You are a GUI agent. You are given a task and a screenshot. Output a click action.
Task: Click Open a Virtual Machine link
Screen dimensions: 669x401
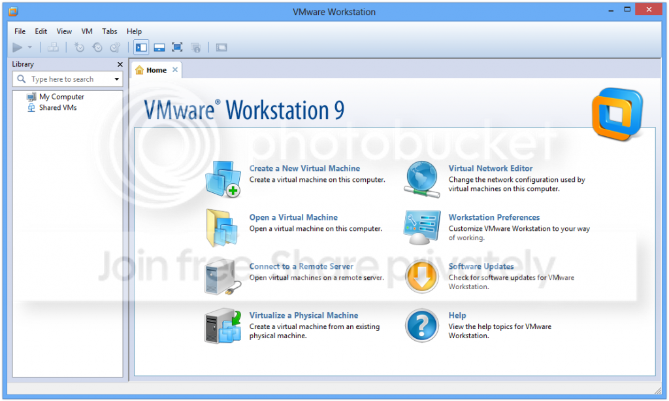pos(293,217)
